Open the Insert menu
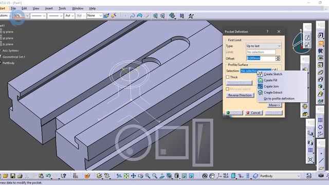329x185 pixels. 49,8
